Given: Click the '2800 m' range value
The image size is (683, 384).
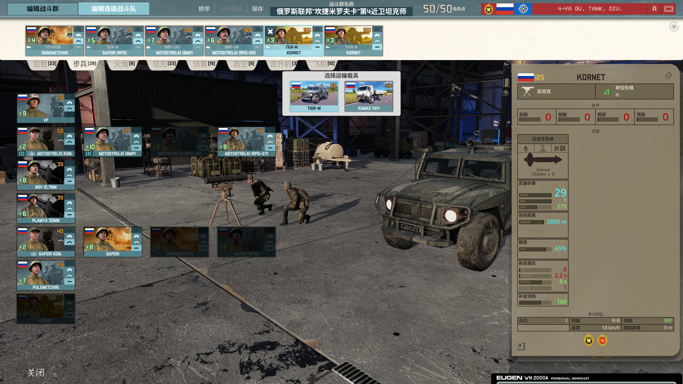Looking at the screenshot, I should [x=556, y=222].
